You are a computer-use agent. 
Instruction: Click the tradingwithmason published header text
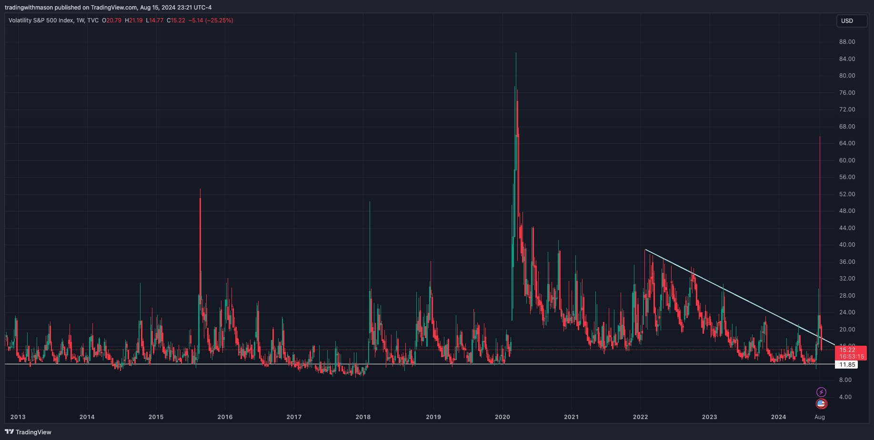108,8
